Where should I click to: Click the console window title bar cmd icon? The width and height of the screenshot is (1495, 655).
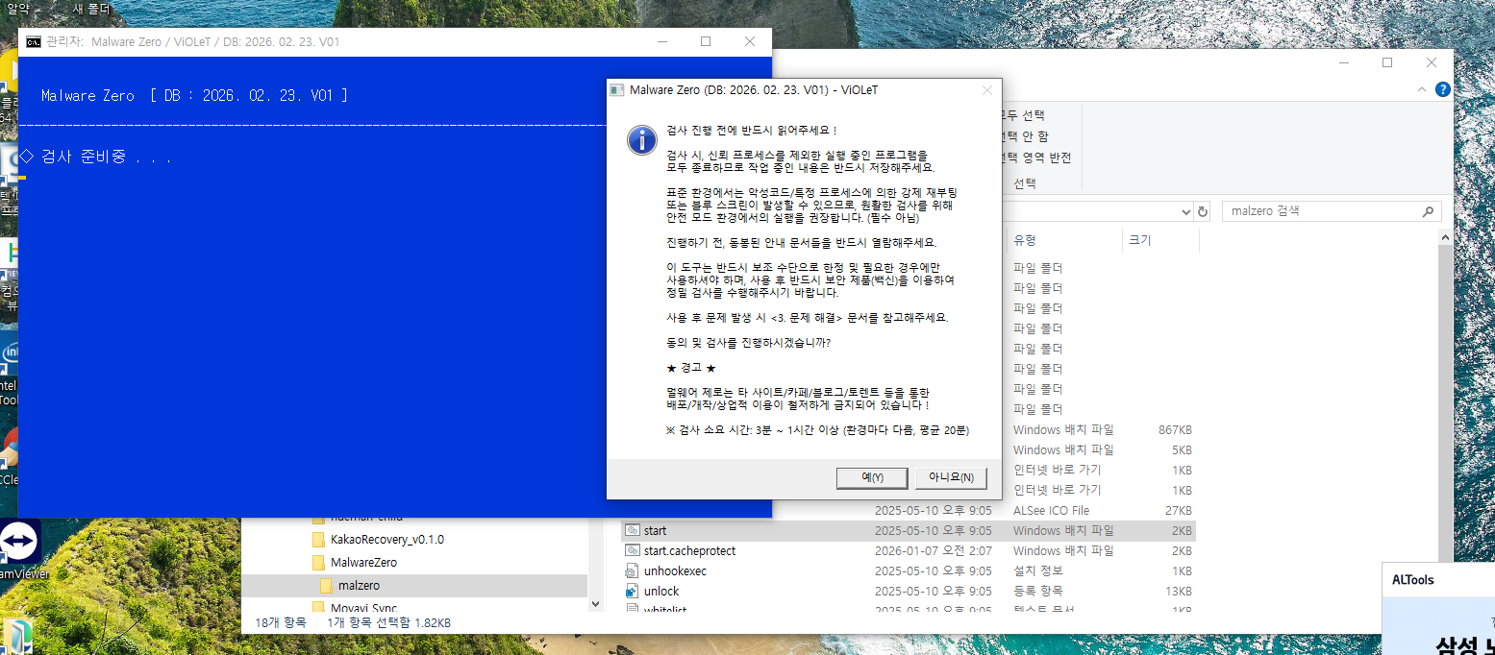pos(34,41)
